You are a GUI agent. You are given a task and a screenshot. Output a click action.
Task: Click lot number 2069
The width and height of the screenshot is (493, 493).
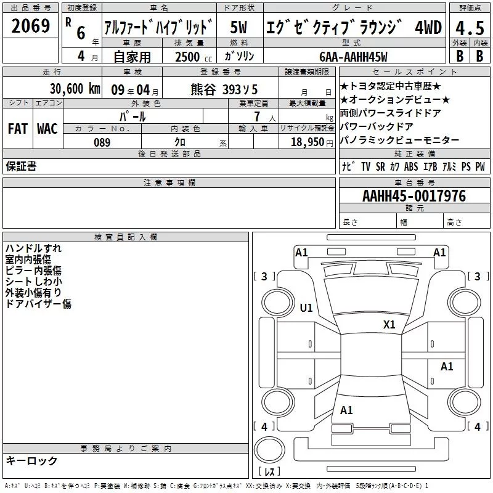(x=30, y=26)
